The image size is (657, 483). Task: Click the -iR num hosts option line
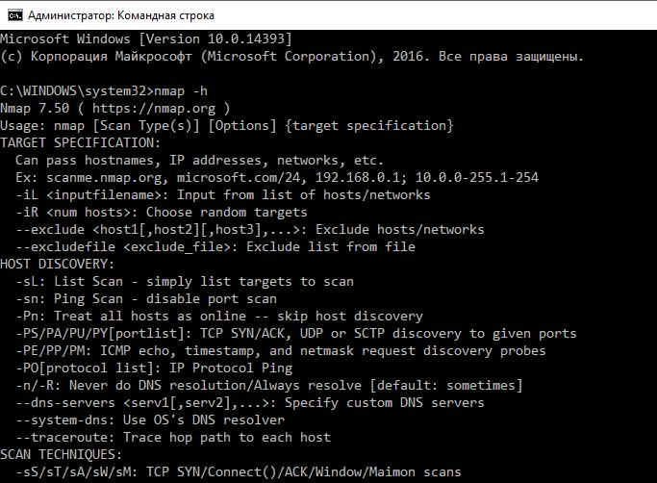pyautogui.click(x=159, y=213)
